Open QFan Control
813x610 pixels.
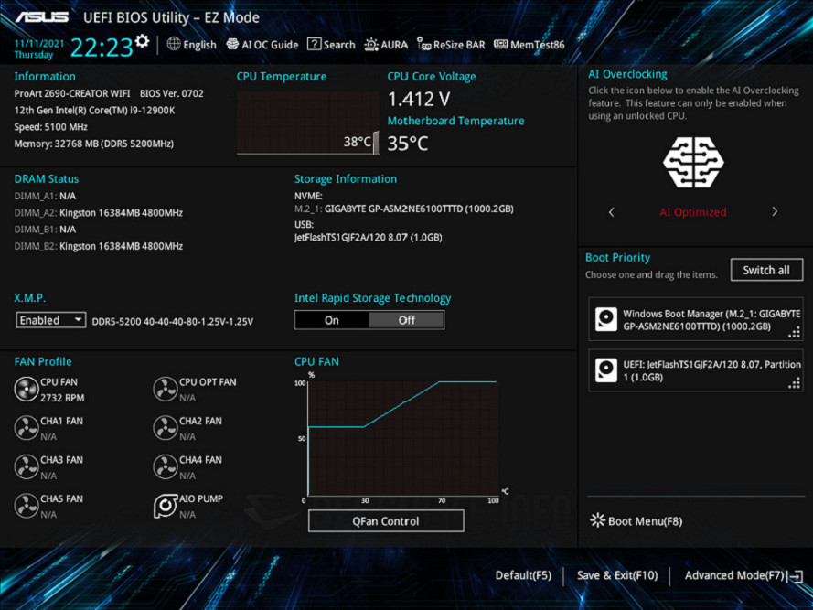[x=386, y=520]
